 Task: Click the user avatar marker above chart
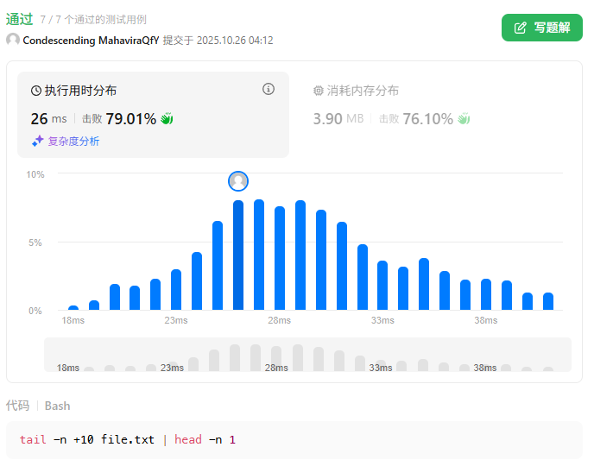coord(238,181)
